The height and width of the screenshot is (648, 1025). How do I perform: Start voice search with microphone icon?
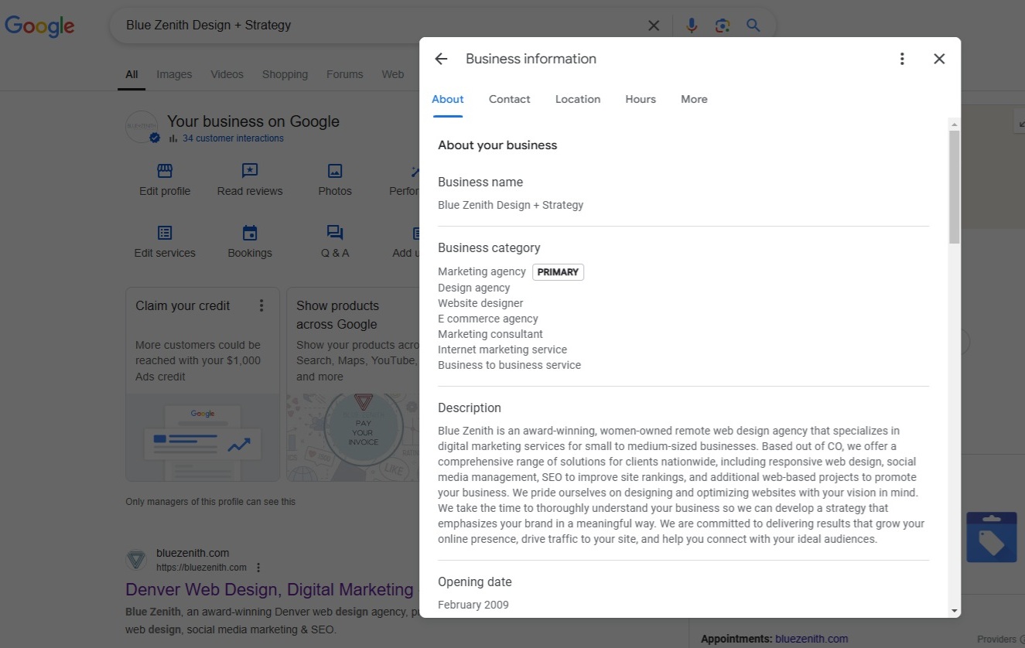click(692, 26)
